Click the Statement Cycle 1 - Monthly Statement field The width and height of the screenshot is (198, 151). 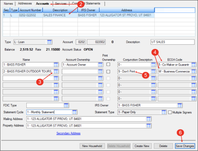tap(52, 112)
